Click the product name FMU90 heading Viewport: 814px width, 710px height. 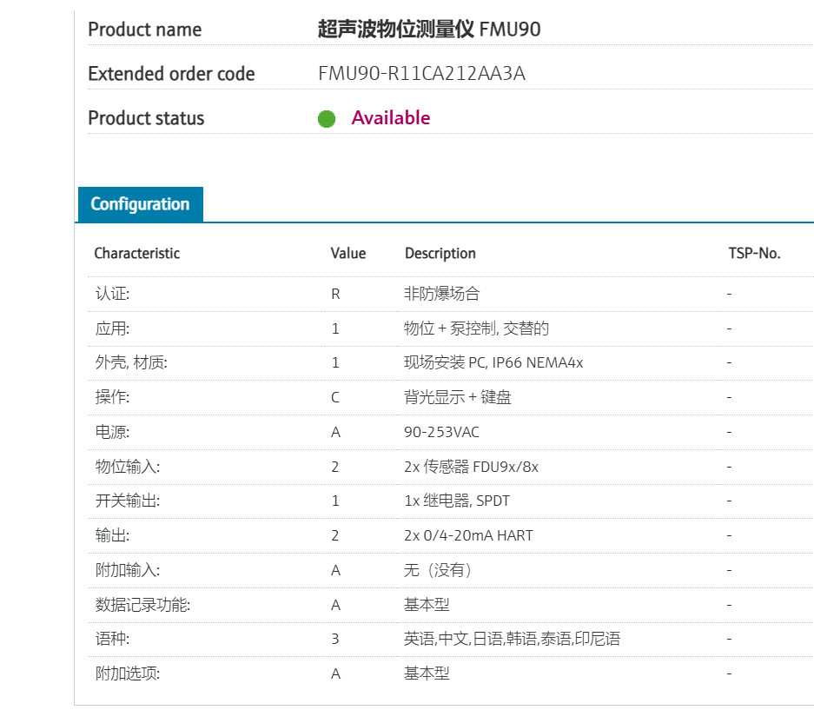coord(429,30)
